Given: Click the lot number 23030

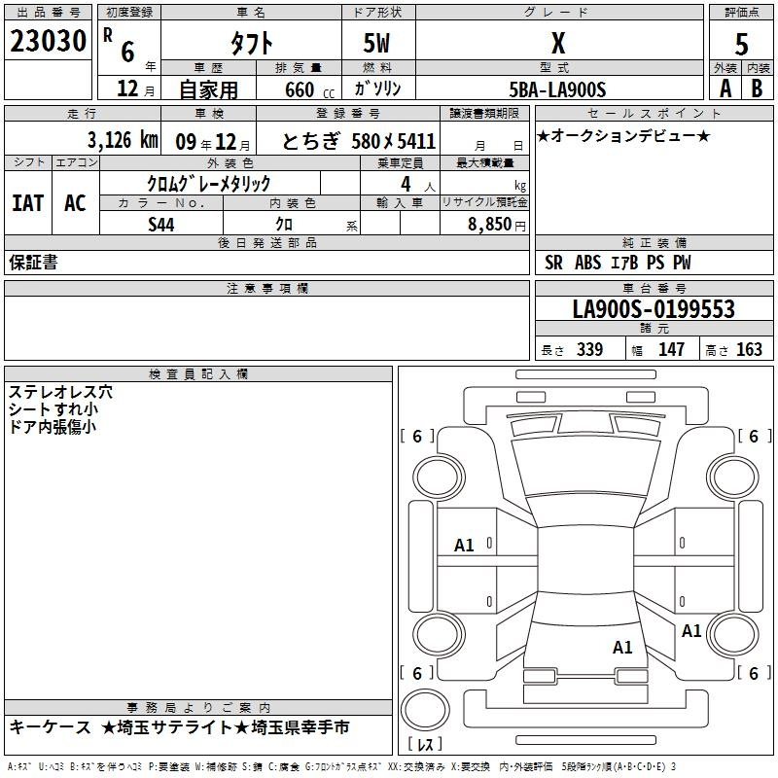Looking at the screenshot, I should pyautogui.click(x=48, y=41).
